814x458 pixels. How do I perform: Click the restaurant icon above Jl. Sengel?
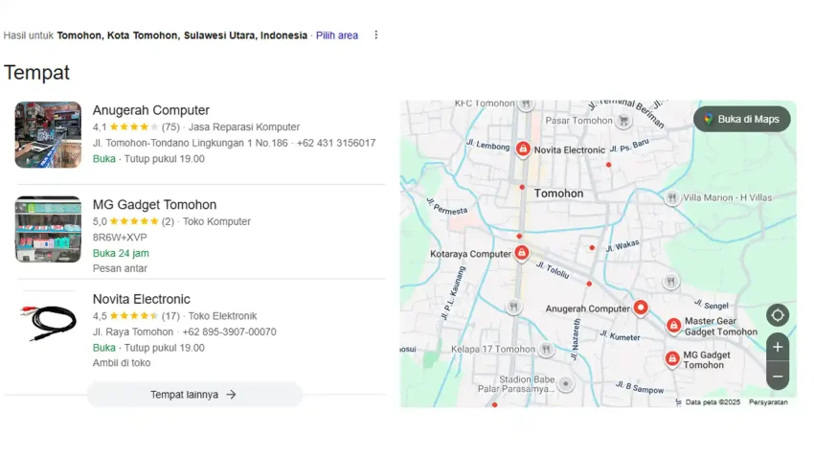point(670,282)
